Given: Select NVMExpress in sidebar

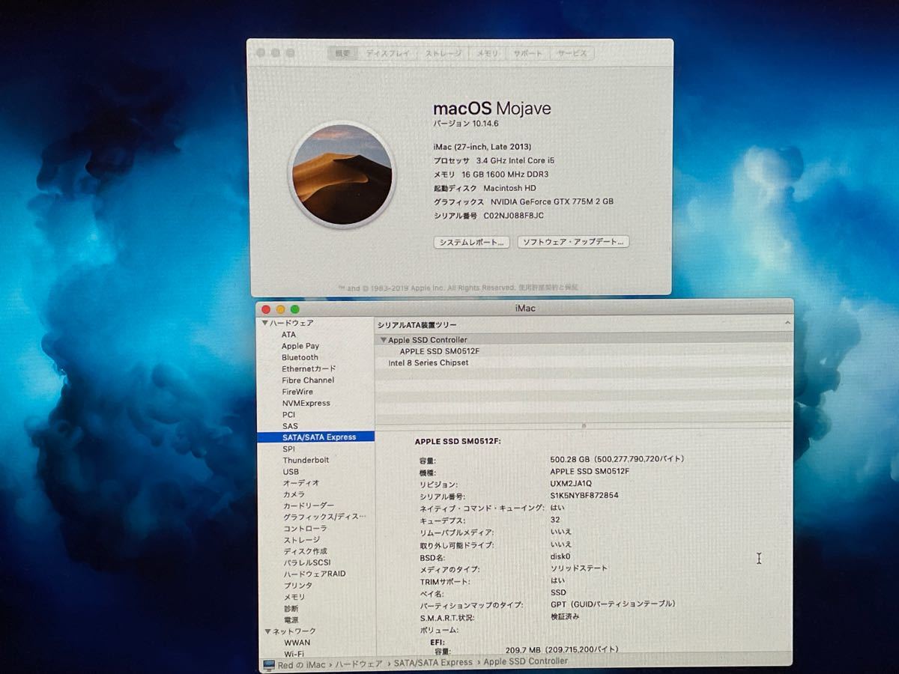Looking at the screenshot, I should coord(306,403).
